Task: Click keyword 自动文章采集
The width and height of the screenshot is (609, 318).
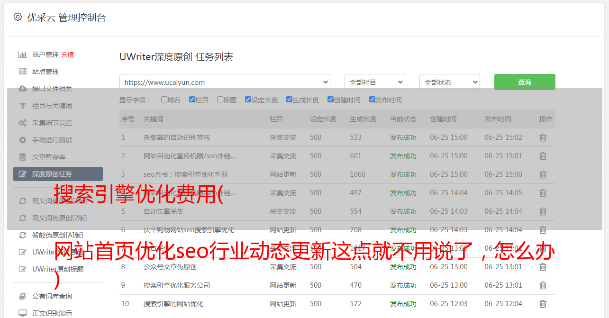Action: (164, 211)
